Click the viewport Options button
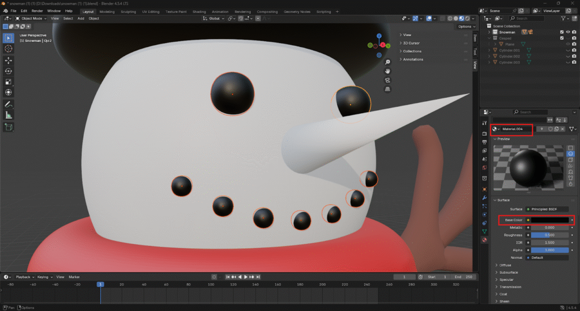Viewport: 580px width, 311px height. [464, 27]
